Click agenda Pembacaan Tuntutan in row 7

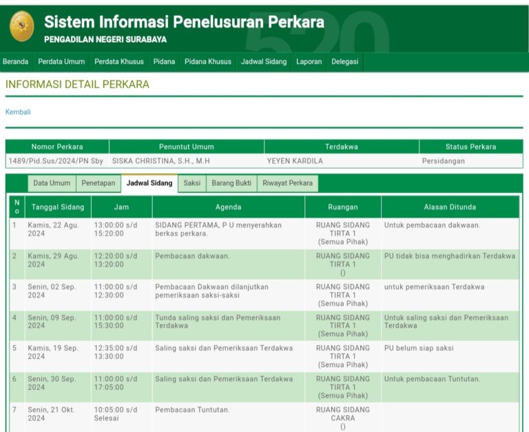pyautogui.click(x=192, y=410)
